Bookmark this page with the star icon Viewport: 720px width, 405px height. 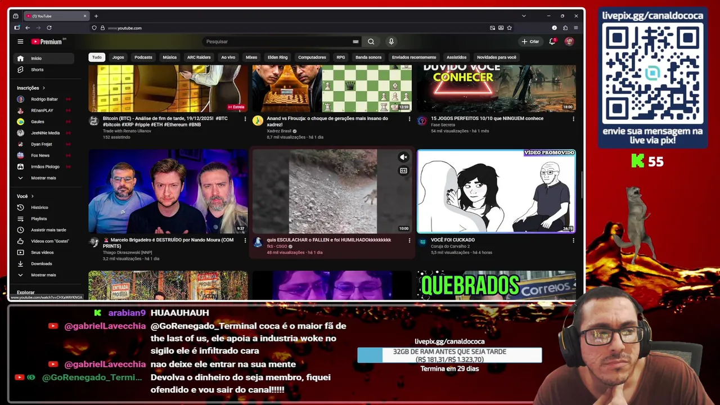coord(510,28)
